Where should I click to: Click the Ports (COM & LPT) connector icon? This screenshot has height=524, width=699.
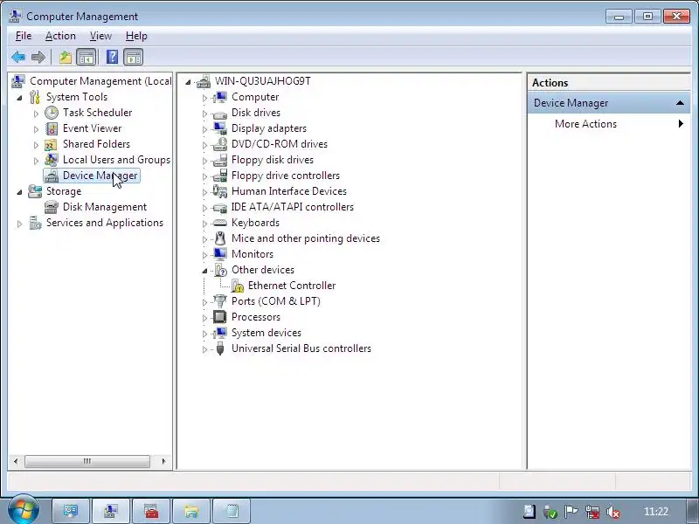pos(220,301)
